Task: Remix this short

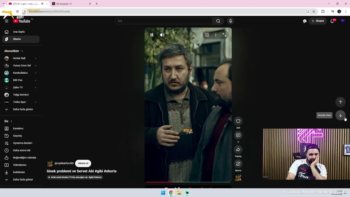Action: click(238, 164)
